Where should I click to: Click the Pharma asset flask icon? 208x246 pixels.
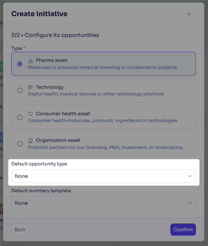coord(31,60)
